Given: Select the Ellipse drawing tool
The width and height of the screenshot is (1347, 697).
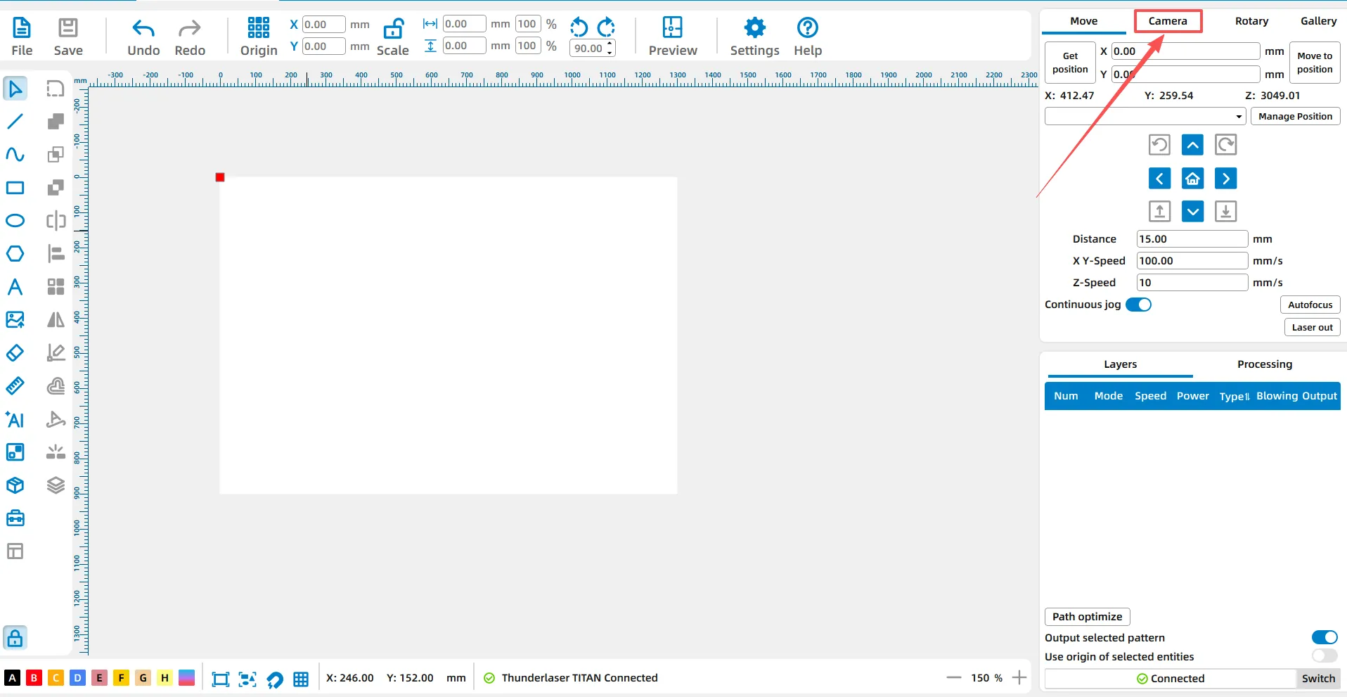Looking at the screenshot, I should pyautogui.click(x=15, y=221).
